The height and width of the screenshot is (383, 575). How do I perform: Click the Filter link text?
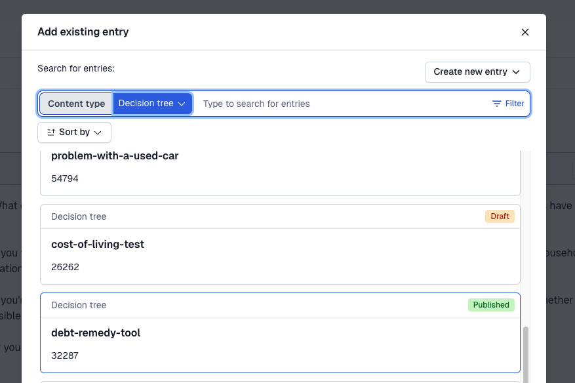click(515, 104)
